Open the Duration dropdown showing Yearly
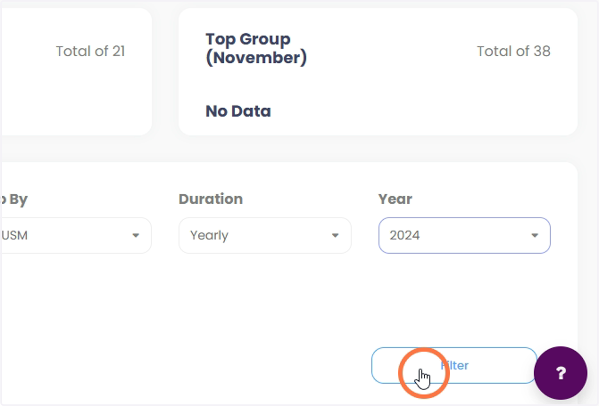The width and height of the screenshot is (599, 406). 265,235
